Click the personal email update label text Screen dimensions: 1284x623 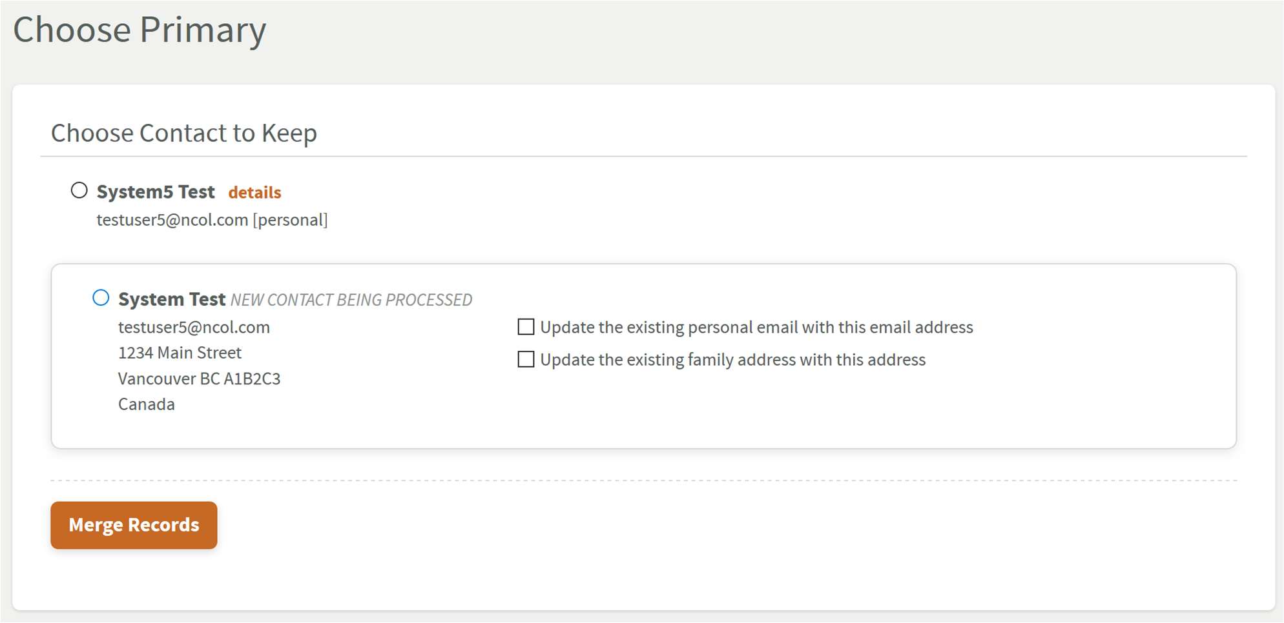tap(756, 328)
